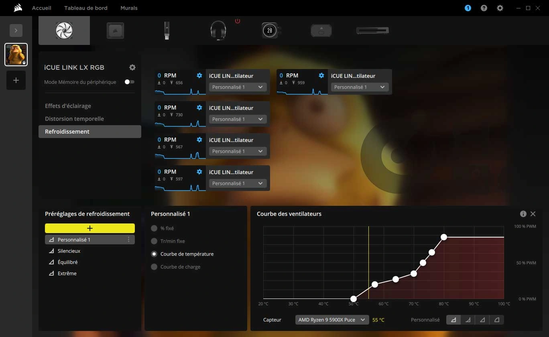This screenshot has height=337, width=549.
Task: Select the Équilibré cooling preset
Action: click(90, 262)
